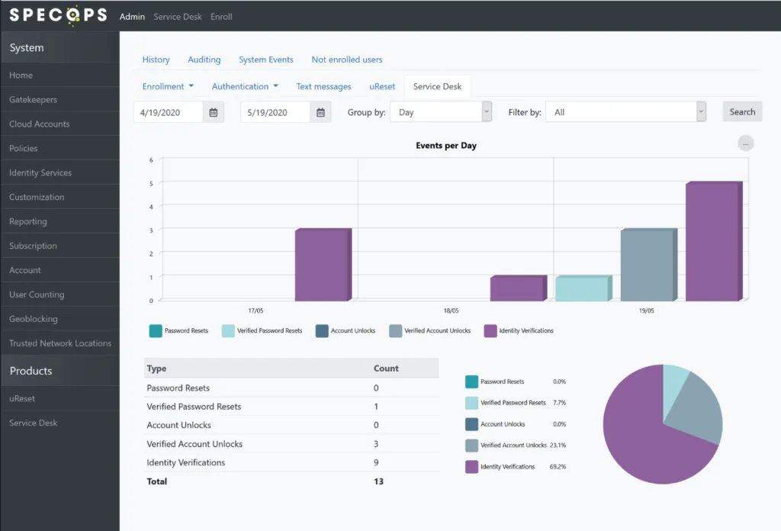This screenshot has width=781, height=531.
Task: Open User Counting in the sidebar
Action: point(59,295)
